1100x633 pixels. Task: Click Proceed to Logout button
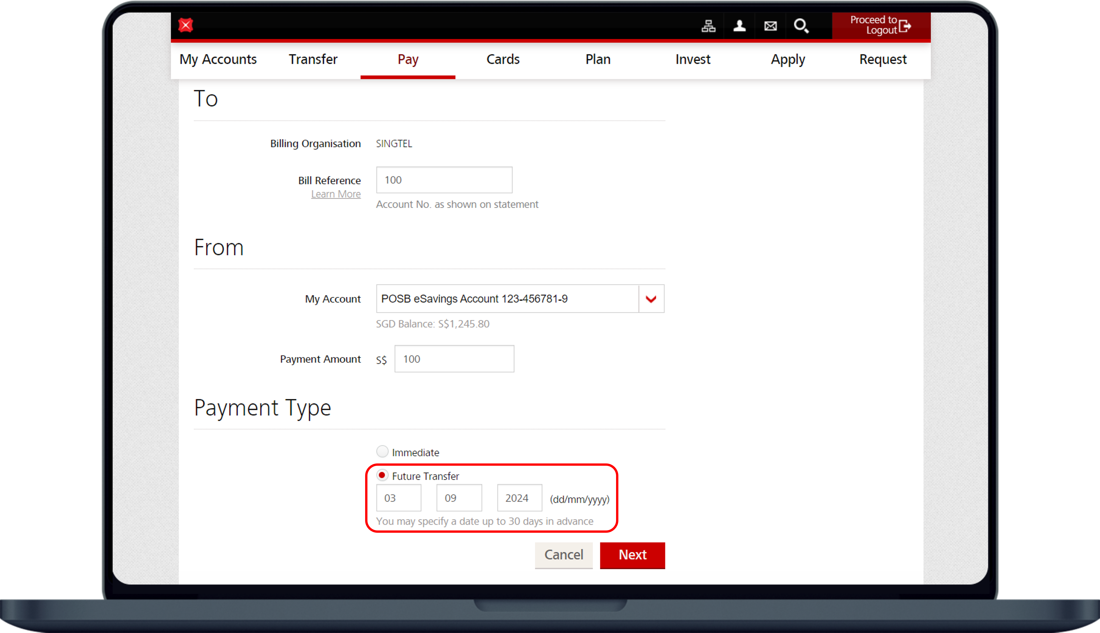[x=881, y=25]
